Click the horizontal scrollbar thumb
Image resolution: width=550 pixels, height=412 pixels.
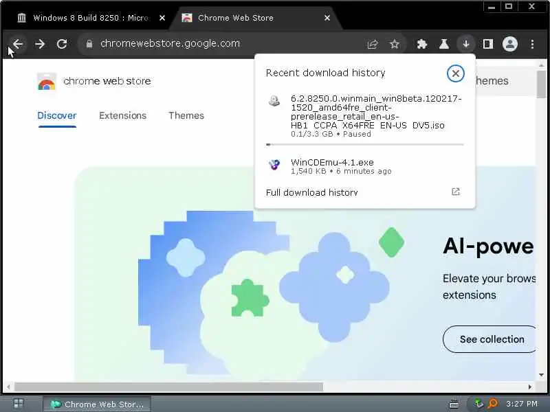tap(168, 387)
